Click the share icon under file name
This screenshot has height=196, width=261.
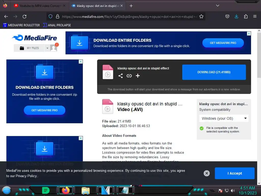coord(121,76)
